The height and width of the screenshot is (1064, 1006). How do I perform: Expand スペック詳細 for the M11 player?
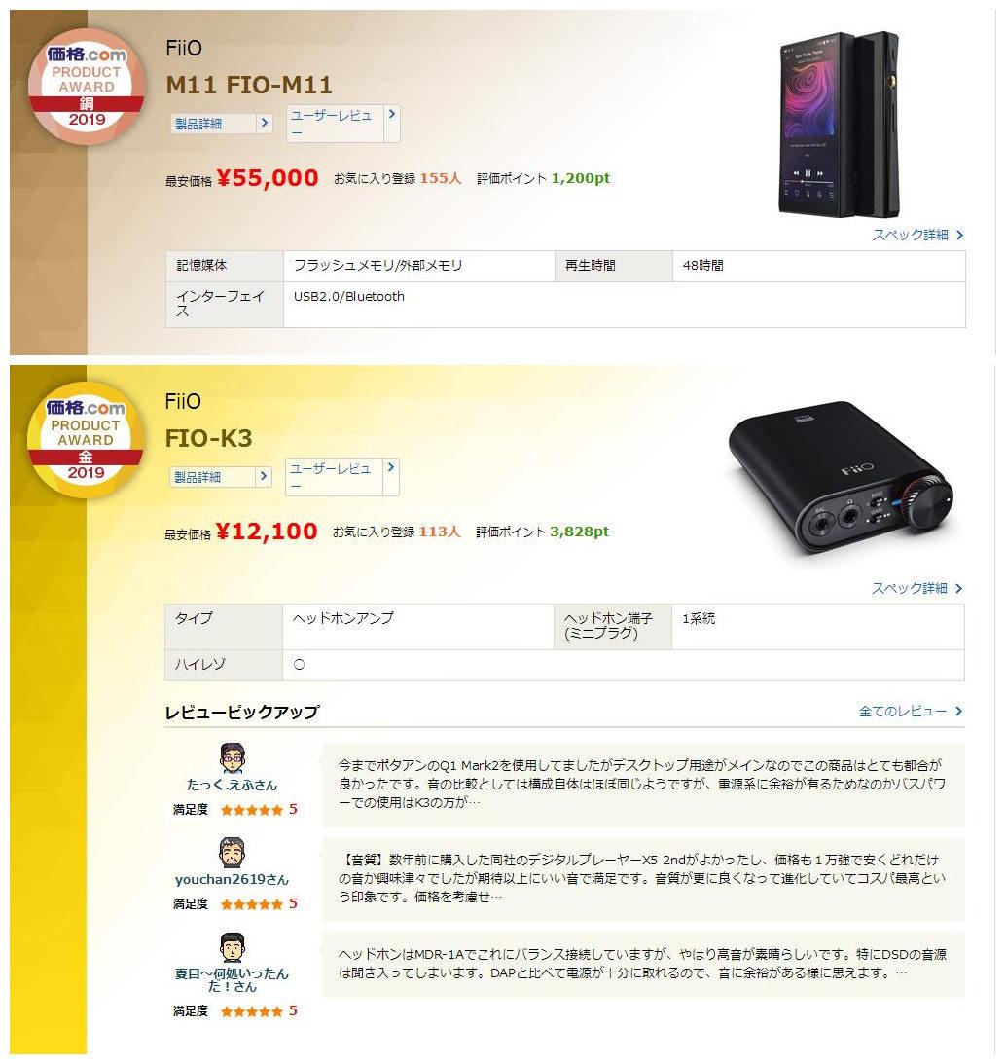coord(917,235)
